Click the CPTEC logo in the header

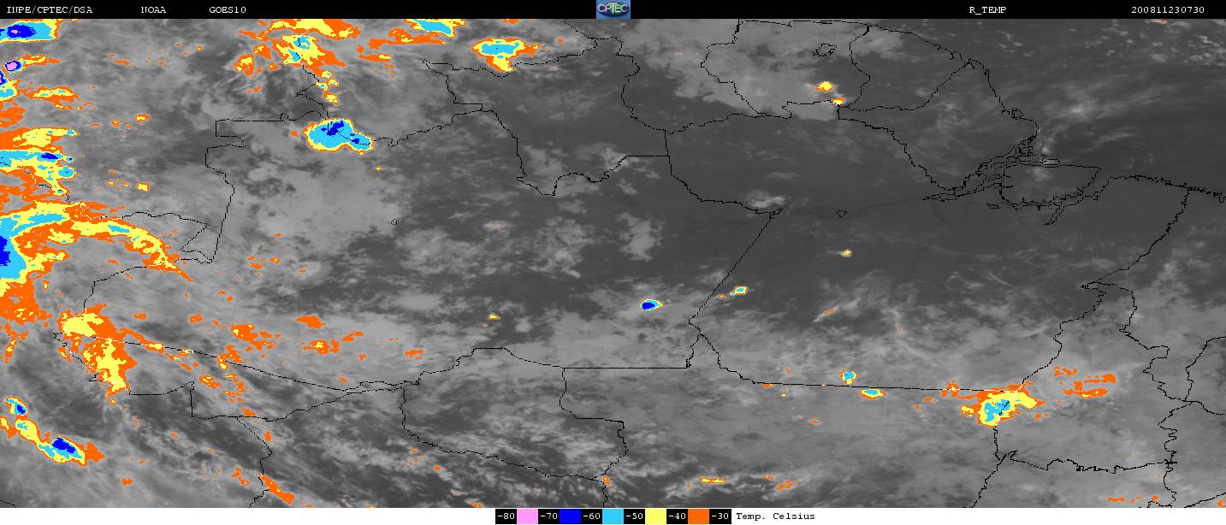pyautogui.click(x=613, y=9)
